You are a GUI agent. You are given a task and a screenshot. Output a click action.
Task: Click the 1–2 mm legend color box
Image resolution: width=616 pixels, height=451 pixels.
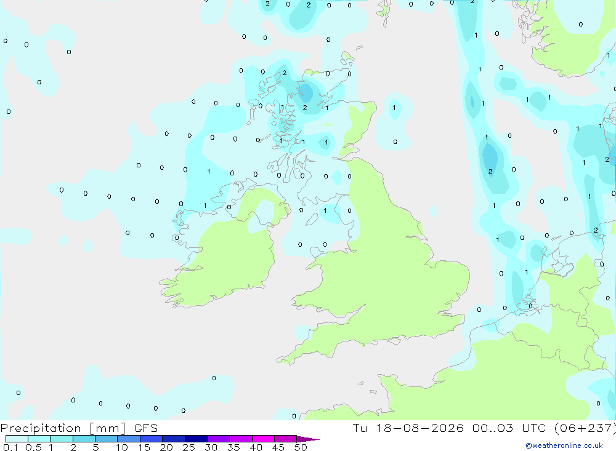pos(62,439)
